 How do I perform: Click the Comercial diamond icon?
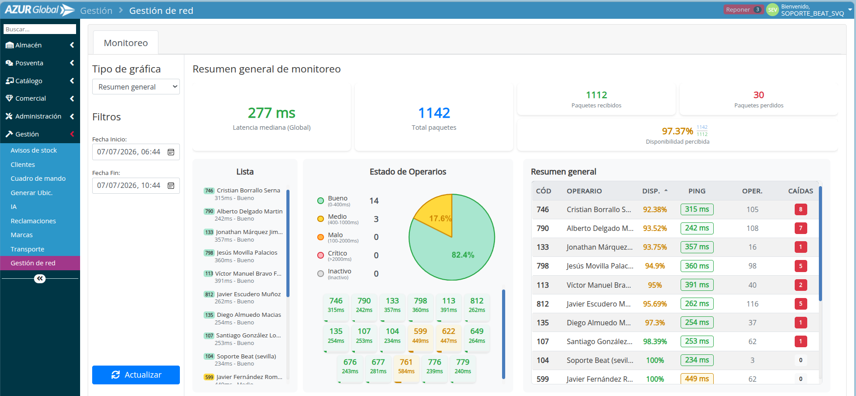click(x=9, y=98)
